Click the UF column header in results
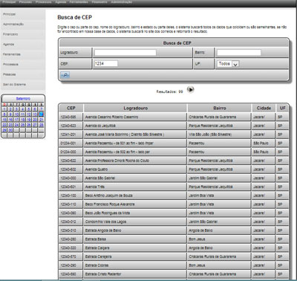 tap(282, 108)
